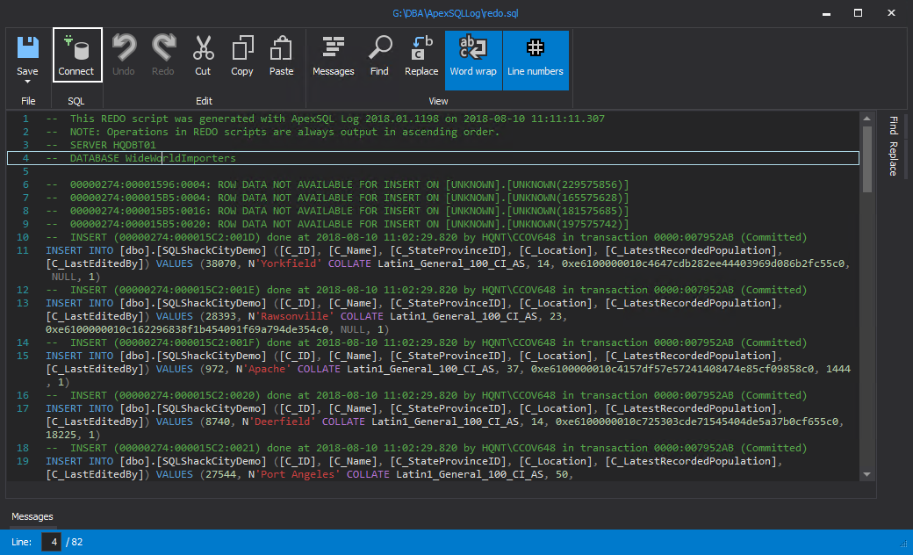Open the Replace side tab
Screen dimensions: 913x555
coord(893,159)
